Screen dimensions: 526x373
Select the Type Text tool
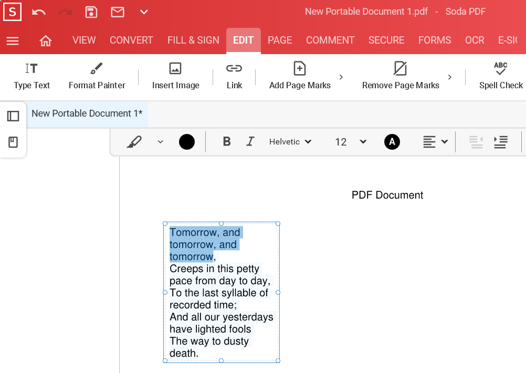click(x=31, y=76)
